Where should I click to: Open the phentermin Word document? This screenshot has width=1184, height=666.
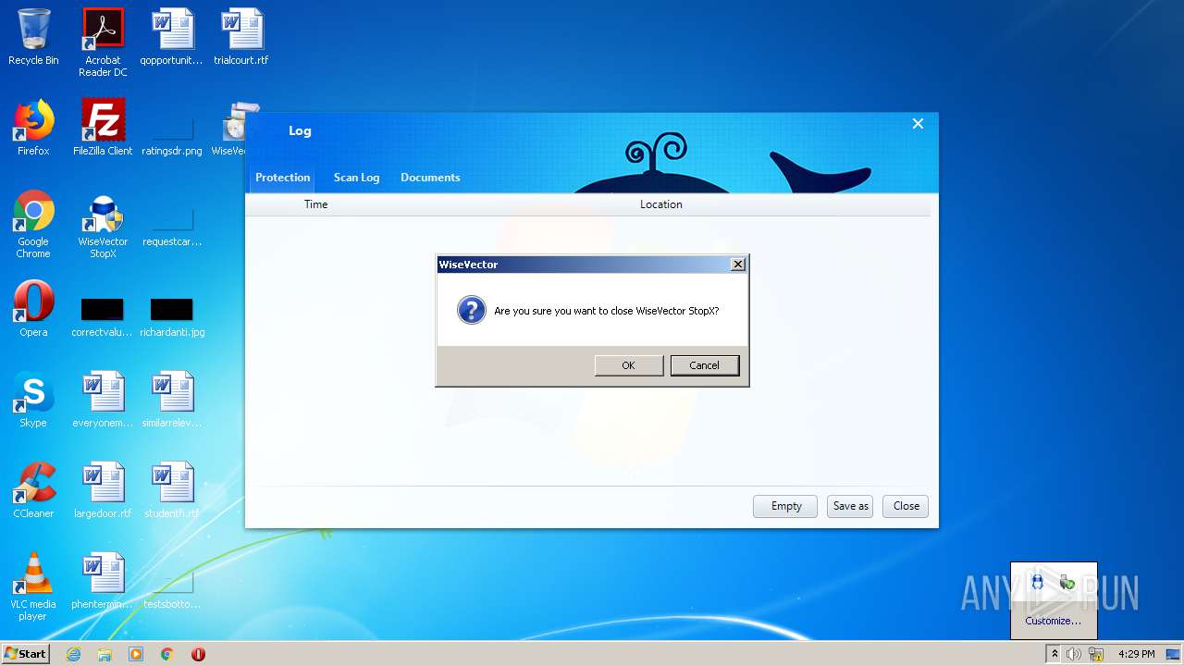click(103, 581)
